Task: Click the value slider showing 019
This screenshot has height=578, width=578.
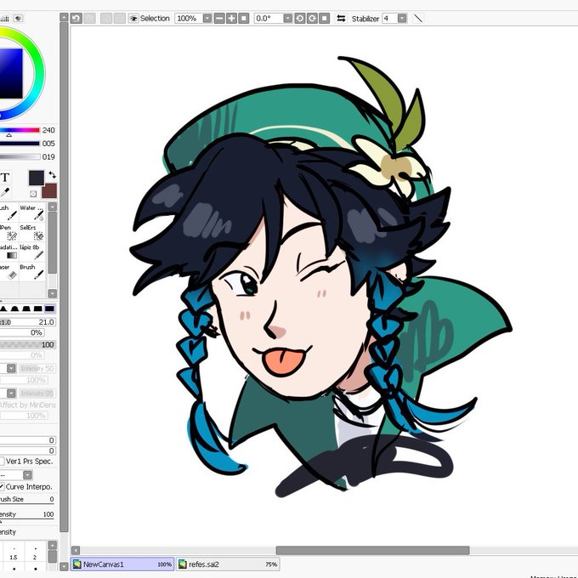Action: tap(20, 156)
